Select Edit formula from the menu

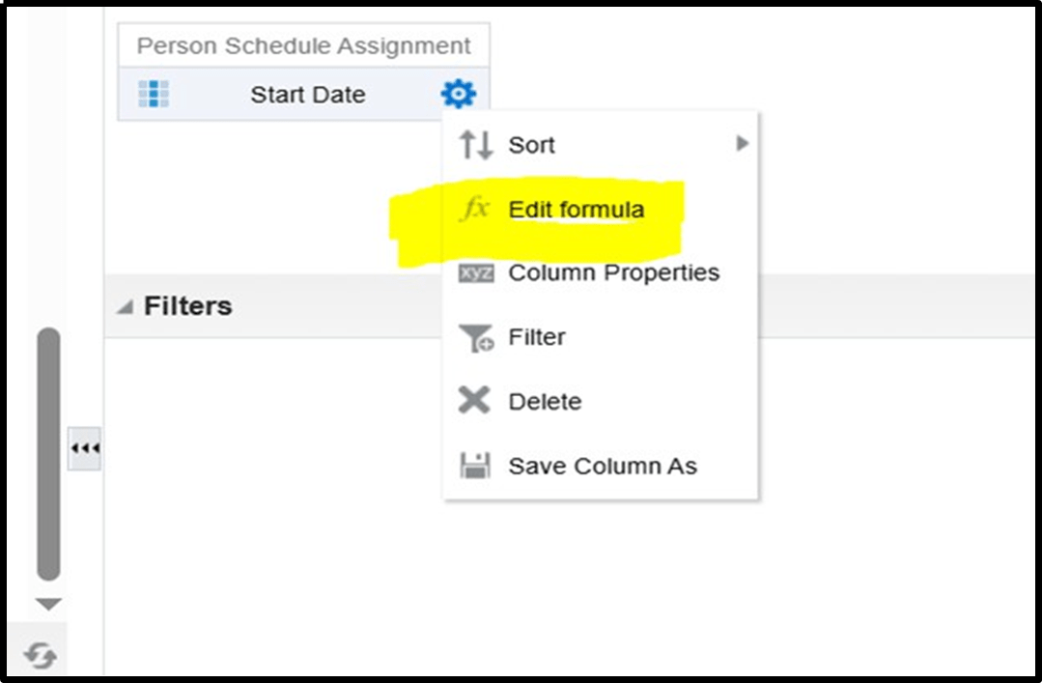point(577,210)
